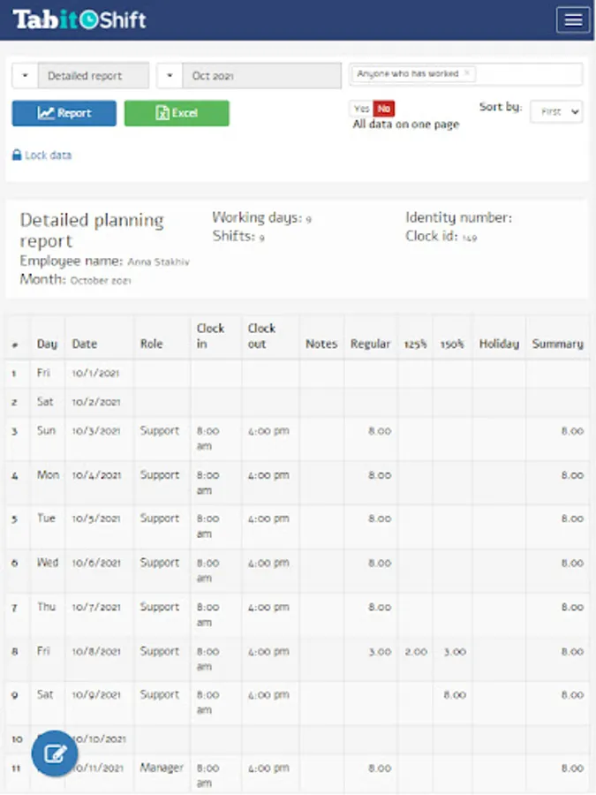Click the Day column header

pos(47,344)
